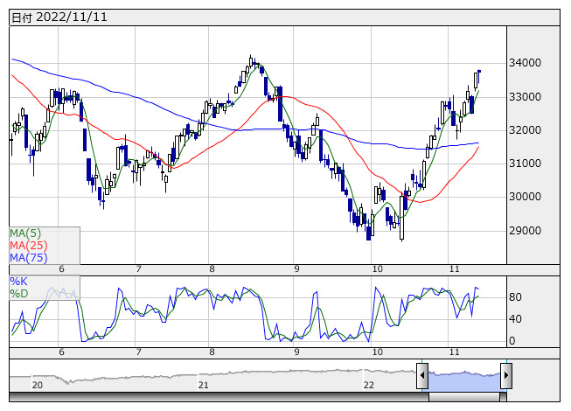This screenshot has height=411, width=571.
Task: Click the left range handle arrow
Action: coord(422,375)
